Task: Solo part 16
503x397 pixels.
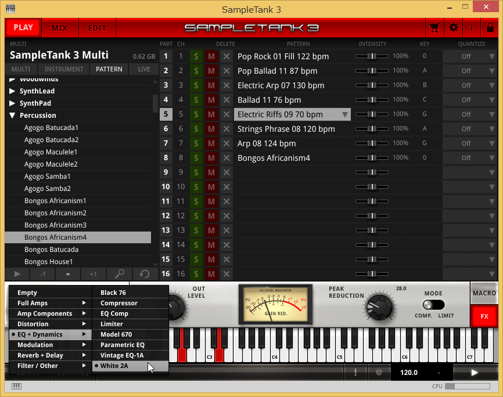Action: tap(196, 274)
